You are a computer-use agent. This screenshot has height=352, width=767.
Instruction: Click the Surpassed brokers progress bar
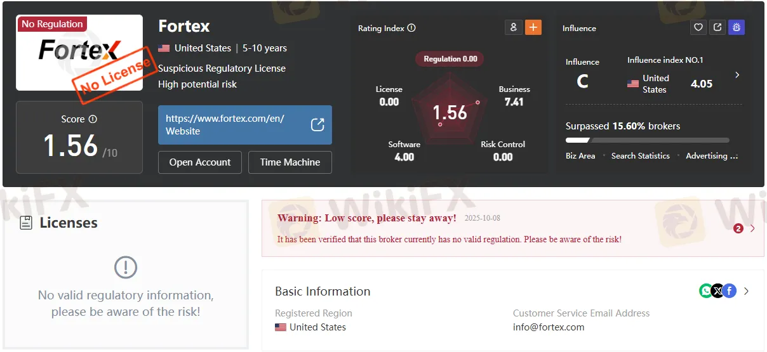(x=647, y=140)
